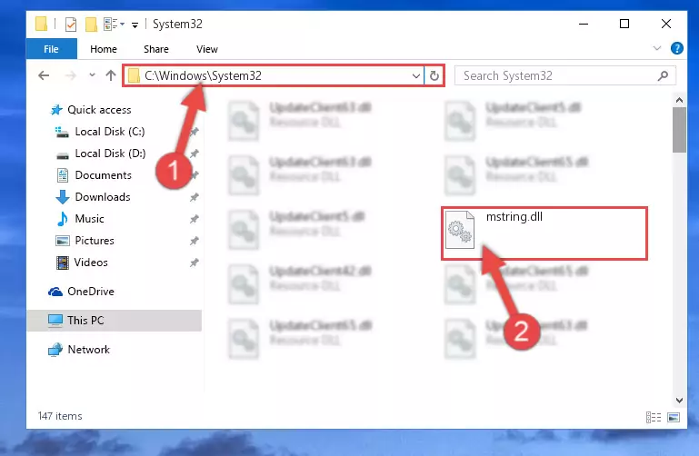Click the search magnifier icon
Viewport: 699px width, 456px height.
[x=663, y=75]
